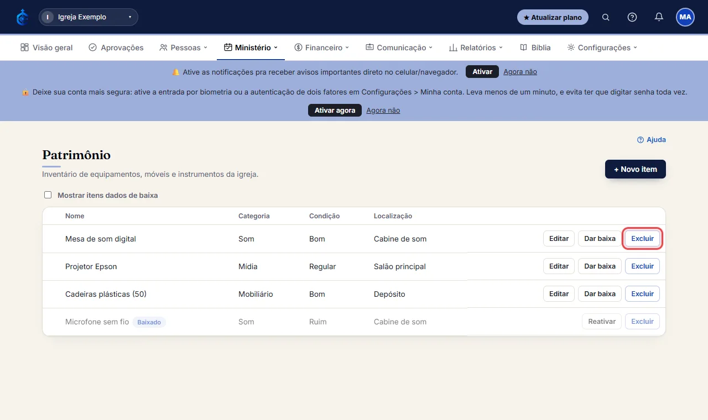
Task: Expand the Financeiro dropdown menu
Action: click(x=322, y=48)
